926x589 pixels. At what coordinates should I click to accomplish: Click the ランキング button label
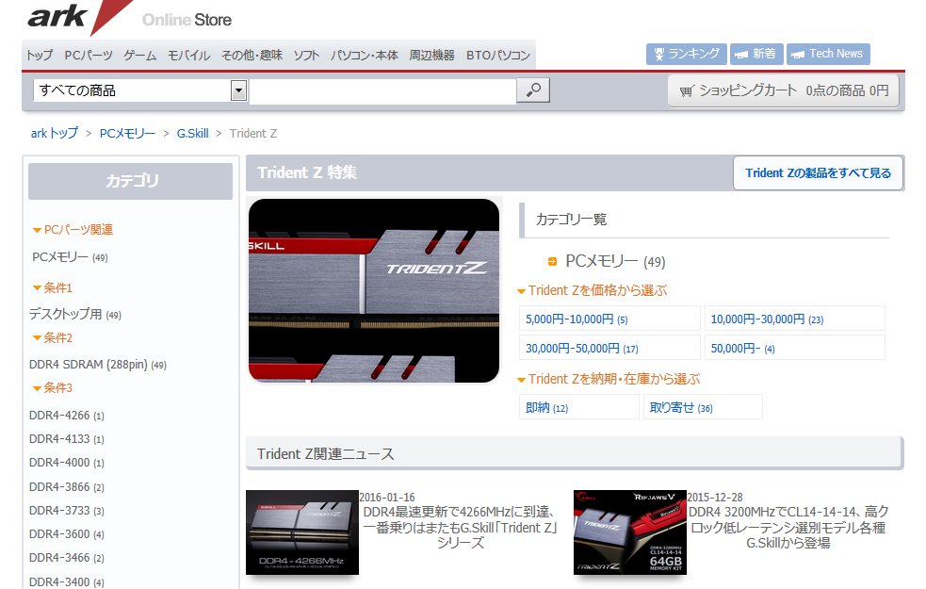(694, 54)
